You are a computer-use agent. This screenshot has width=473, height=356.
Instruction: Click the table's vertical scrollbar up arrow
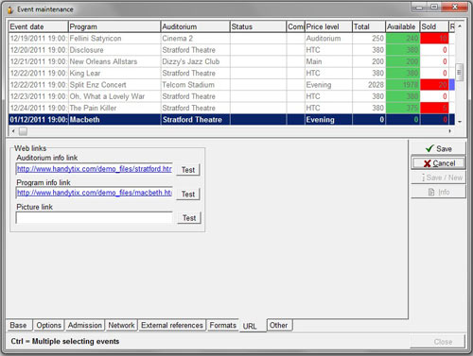click(x=460, y=26)
